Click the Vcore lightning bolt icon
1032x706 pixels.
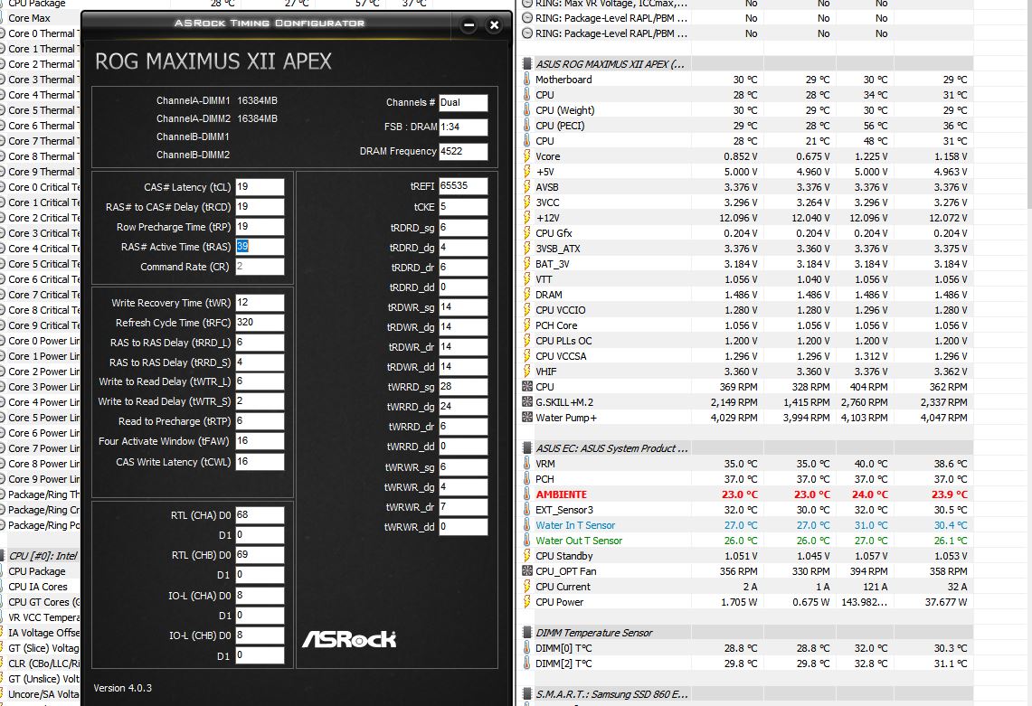pyautogui.click(x=527, y=156)
